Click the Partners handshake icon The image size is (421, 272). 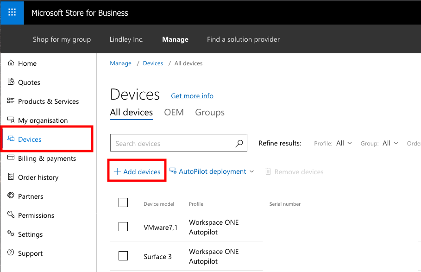pos(11,196)
